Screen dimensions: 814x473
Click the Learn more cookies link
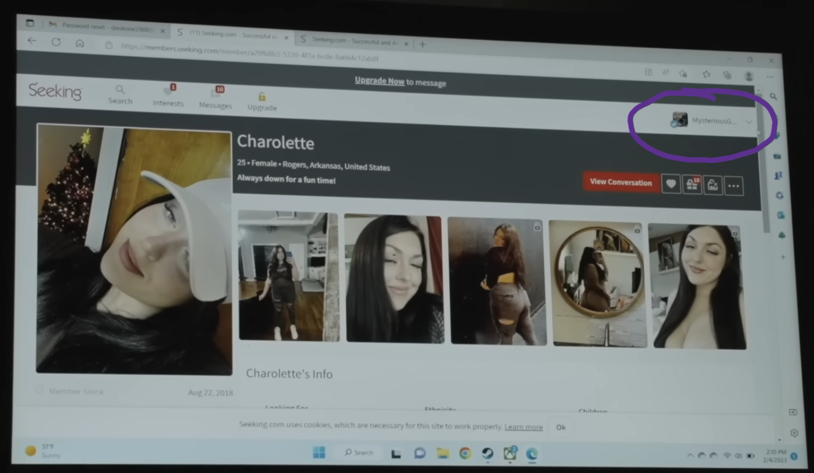pyautogui.click(x=524, y=427)
